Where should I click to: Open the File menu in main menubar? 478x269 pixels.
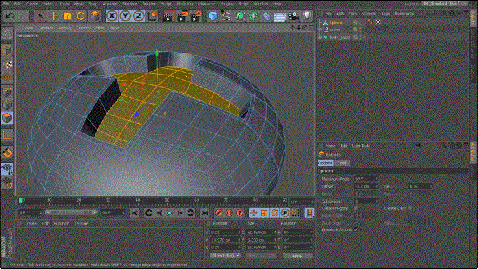pyautogui.click(x=5, y=4)
